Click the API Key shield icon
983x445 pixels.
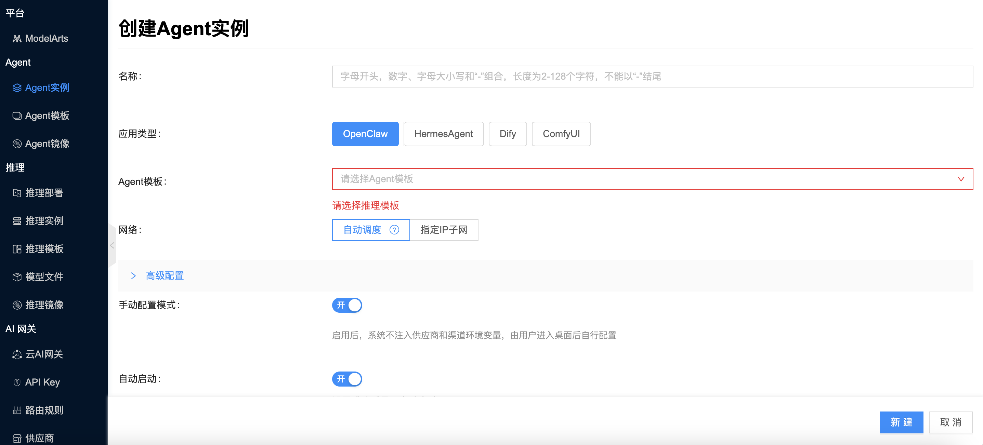[x=17, y=382]
